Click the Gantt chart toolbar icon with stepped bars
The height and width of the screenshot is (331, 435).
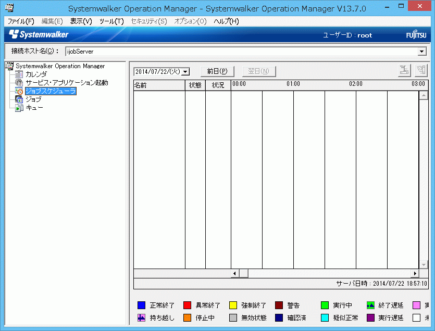404,70
